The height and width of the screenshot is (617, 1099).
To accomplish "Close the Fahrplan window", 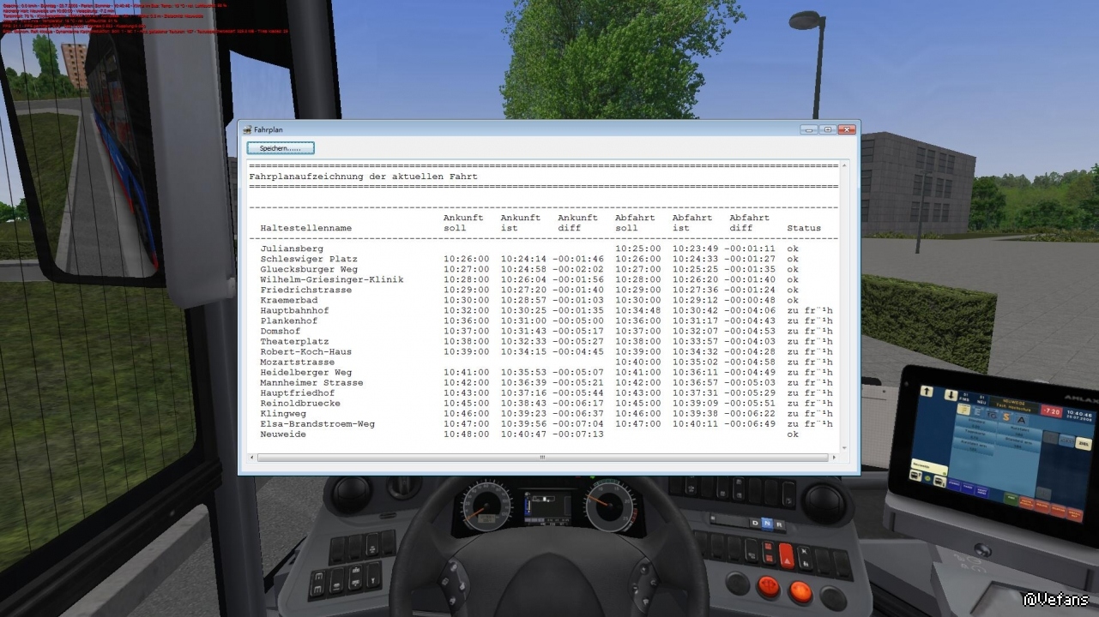I will 846,129.
